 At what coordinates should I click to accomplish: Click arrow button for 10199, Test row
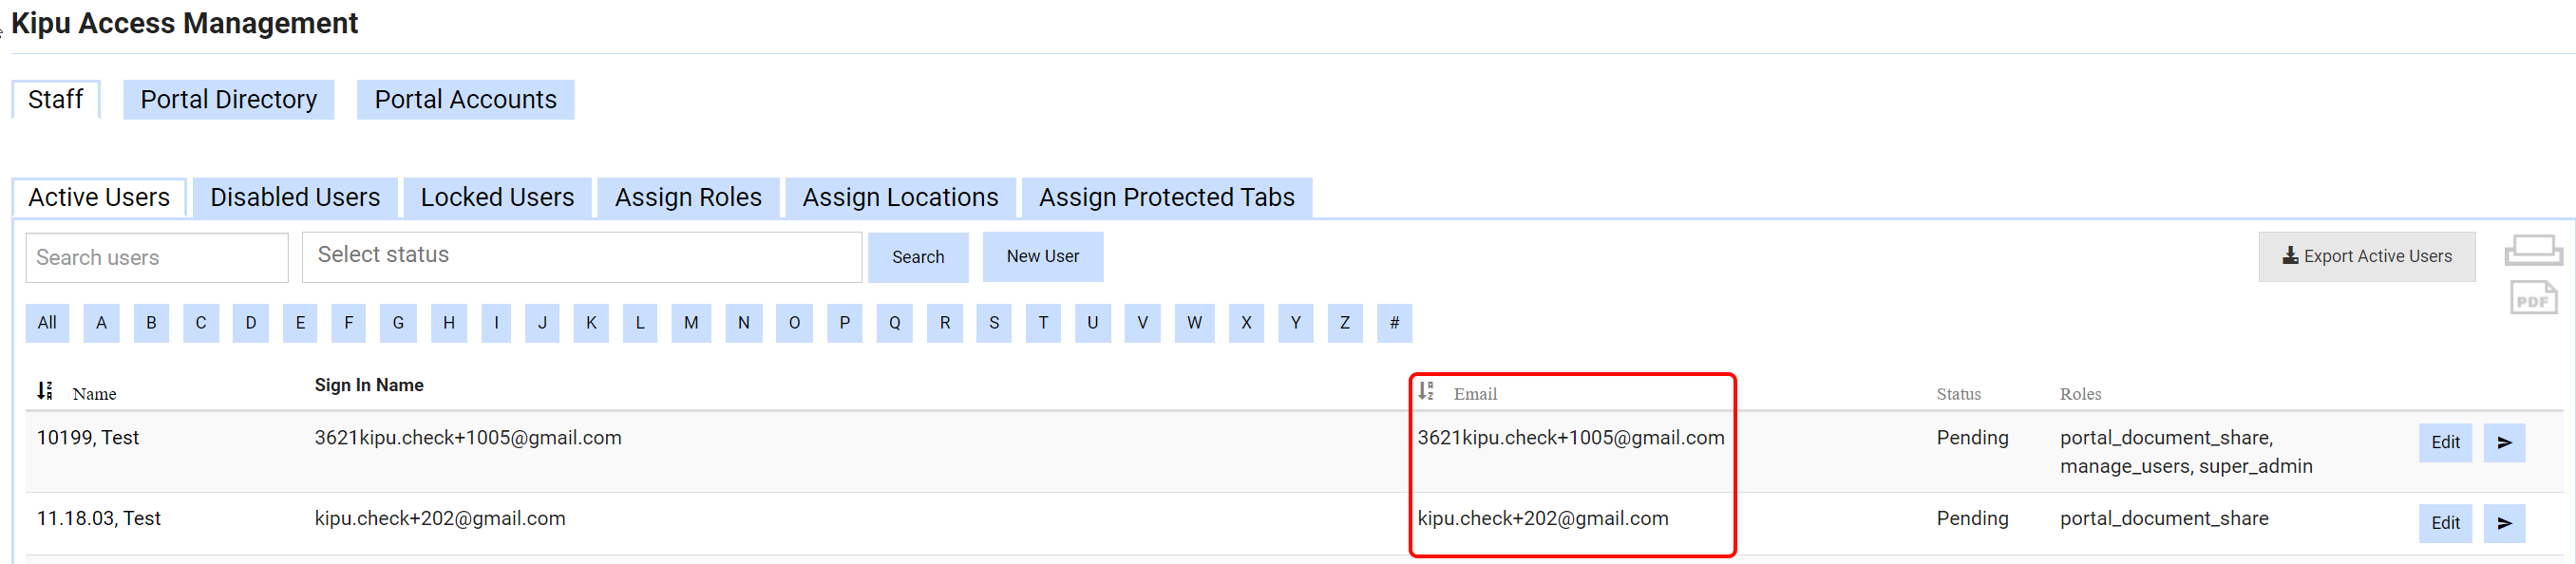click(2503, 443)
